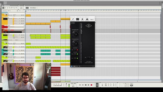Open the Rack tab

click(5, 4)
